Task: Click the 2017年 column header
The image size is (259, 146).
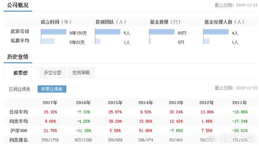Action: [50, 103]
